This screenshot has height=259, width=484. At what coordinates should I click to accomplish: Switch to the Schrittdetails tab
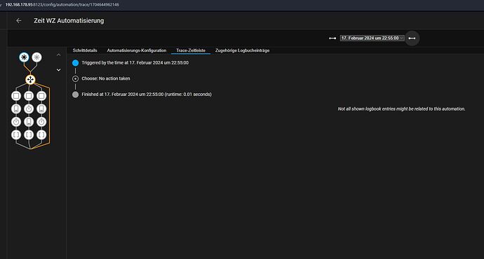coord(85,50)
